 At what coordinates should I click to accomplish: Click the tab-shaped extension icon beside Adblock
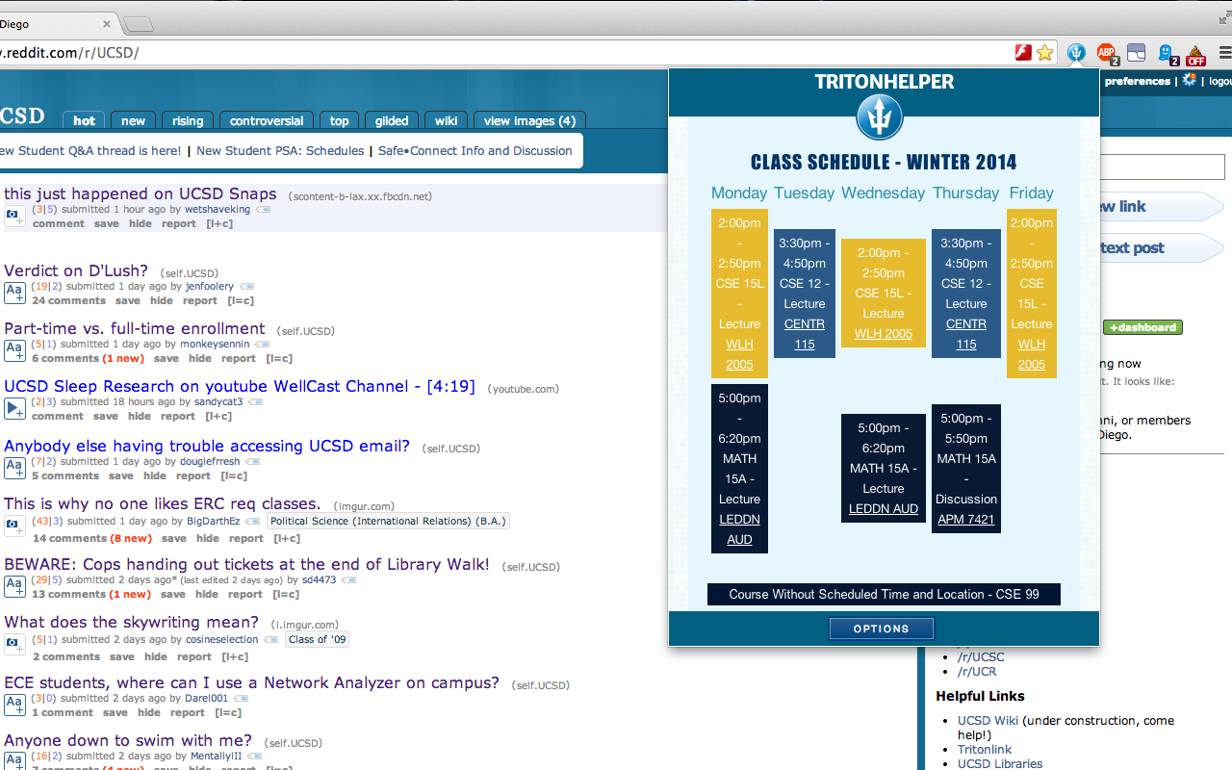[1136, 53]
